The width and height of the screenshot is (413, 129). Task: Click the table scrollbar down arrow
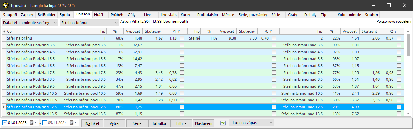click(x=408, y=113)
